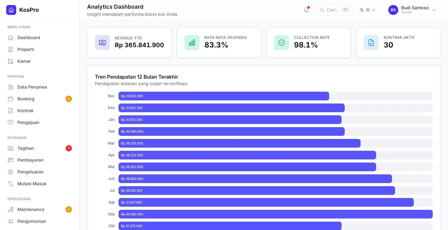Click the Kontrak Aktif value 30
448x230 pixels.
click(388, 45)
